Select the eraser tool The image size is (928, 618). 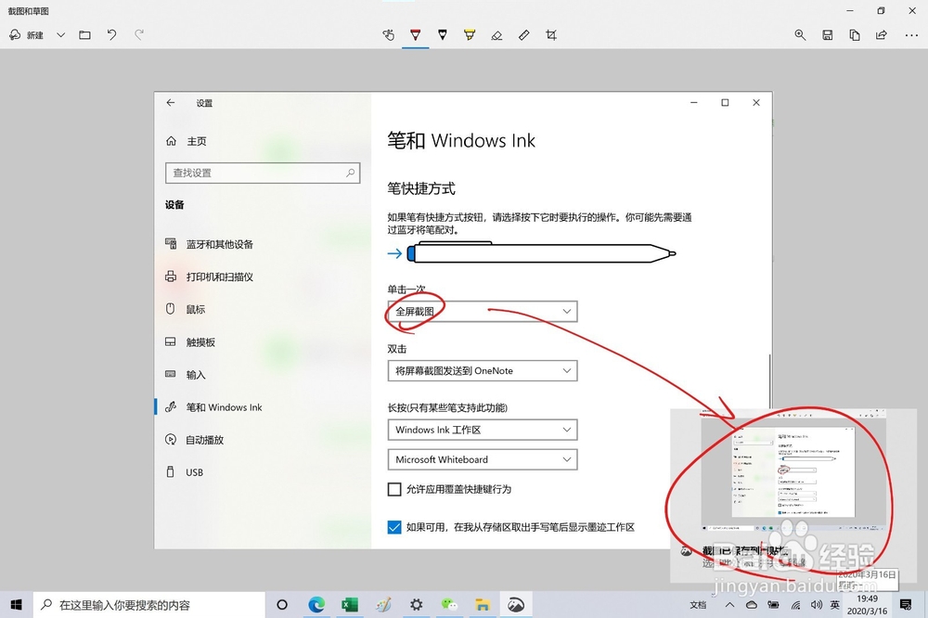(x=496, y=34)
